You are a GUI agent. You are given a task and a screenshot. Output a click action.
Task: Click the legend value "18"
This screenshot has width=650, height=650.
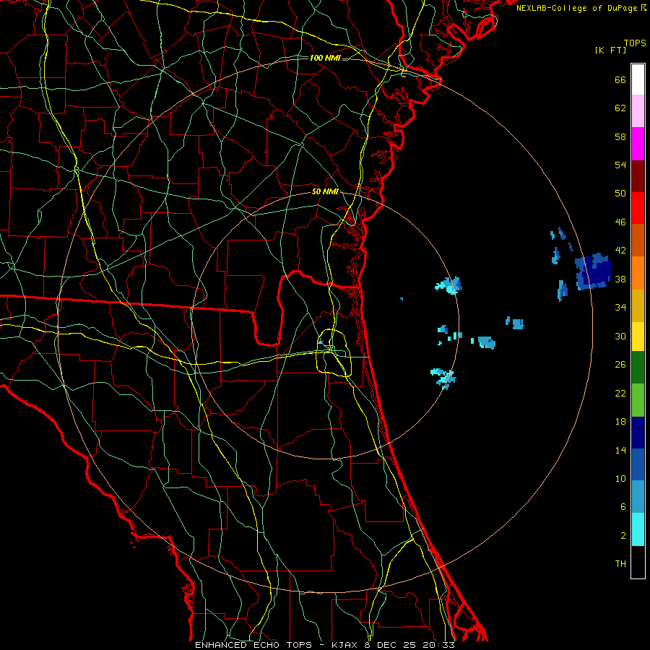tap(620, 422)
